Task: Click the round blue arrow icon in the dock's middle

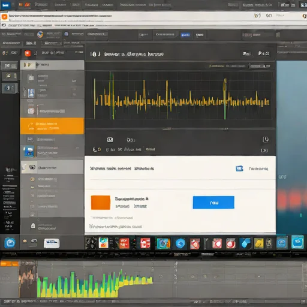Action: click(180, 243)
